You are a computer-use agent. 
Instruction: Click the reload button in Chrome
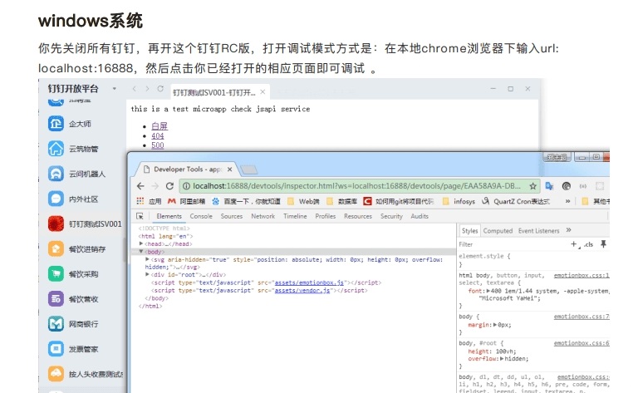click(x=169, y=186)
